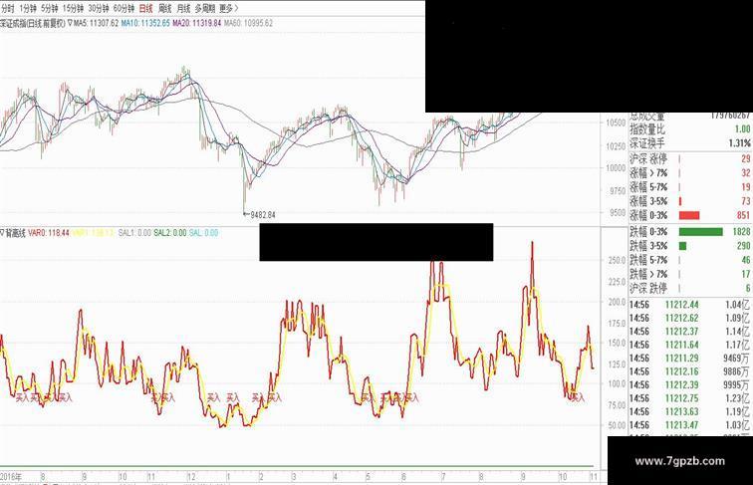Open the dropdown triangle beside 深证成指 title

pyautogui.click(x=70, y=23)
